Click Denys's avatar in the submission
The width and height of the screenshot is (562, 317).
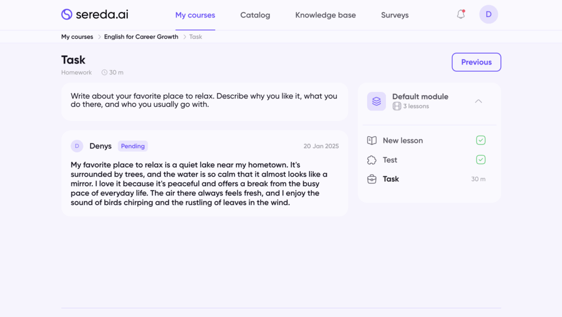77,146
